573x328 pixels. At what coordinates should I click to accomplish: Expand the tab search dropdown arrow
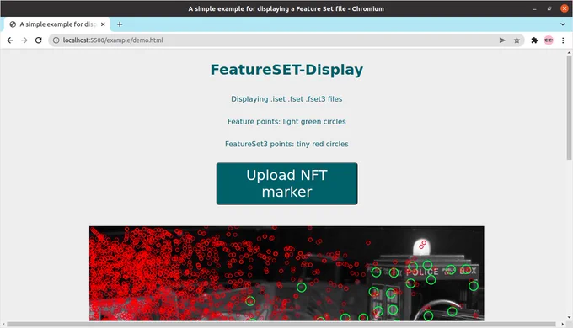563,24
